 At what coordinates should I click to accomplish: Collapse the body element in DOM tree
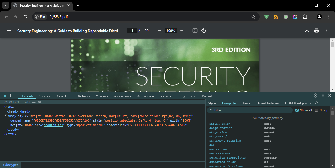coord(6,116)
